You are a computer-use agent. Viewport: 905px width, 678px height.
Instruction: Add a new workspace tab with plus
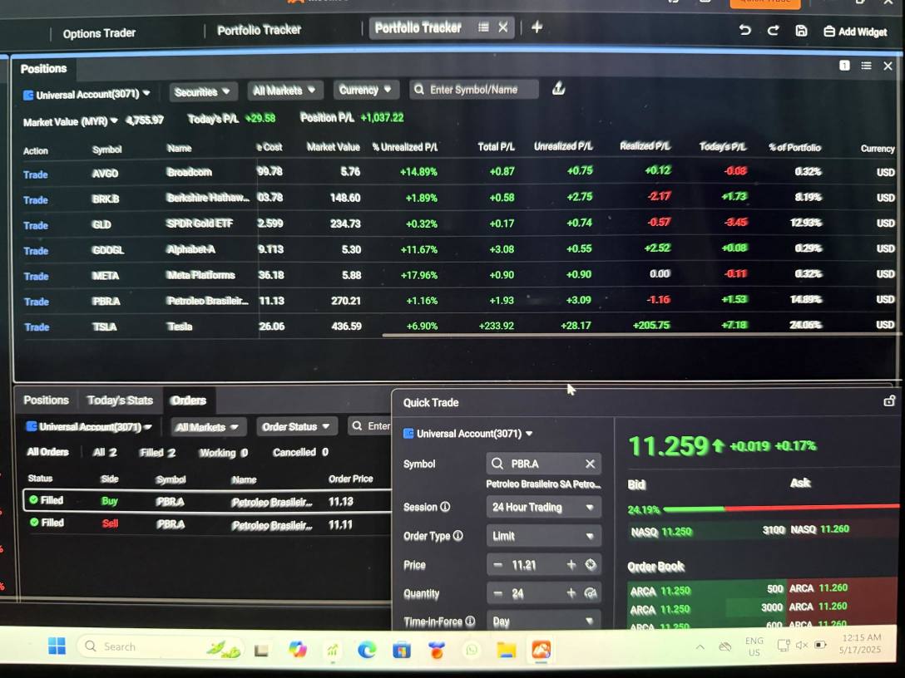[x=537, y=27]
